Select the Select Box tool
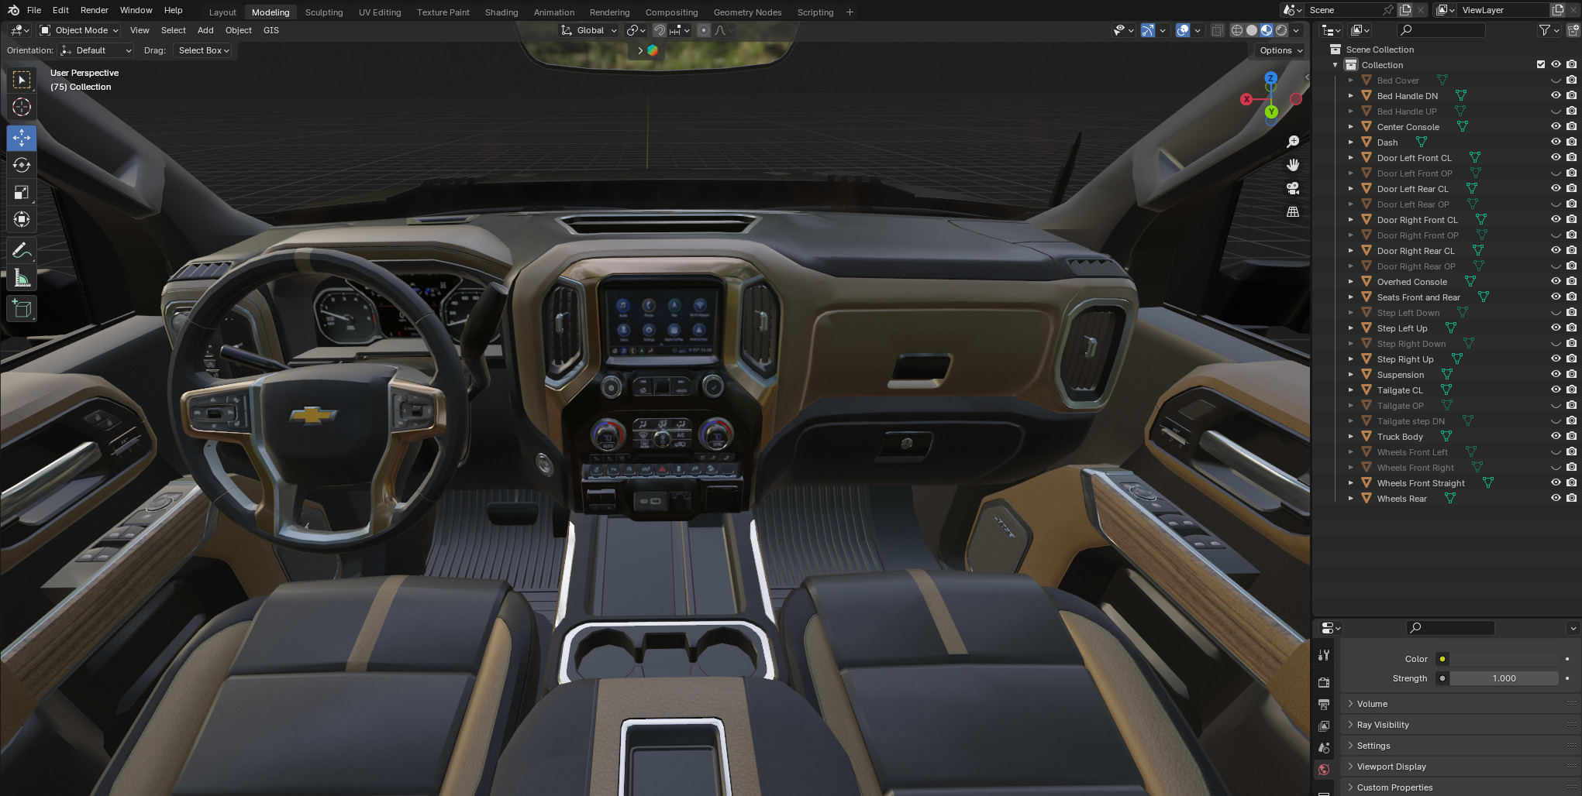The height and width of the screenshot is (796, 1582). coord(22,80)
